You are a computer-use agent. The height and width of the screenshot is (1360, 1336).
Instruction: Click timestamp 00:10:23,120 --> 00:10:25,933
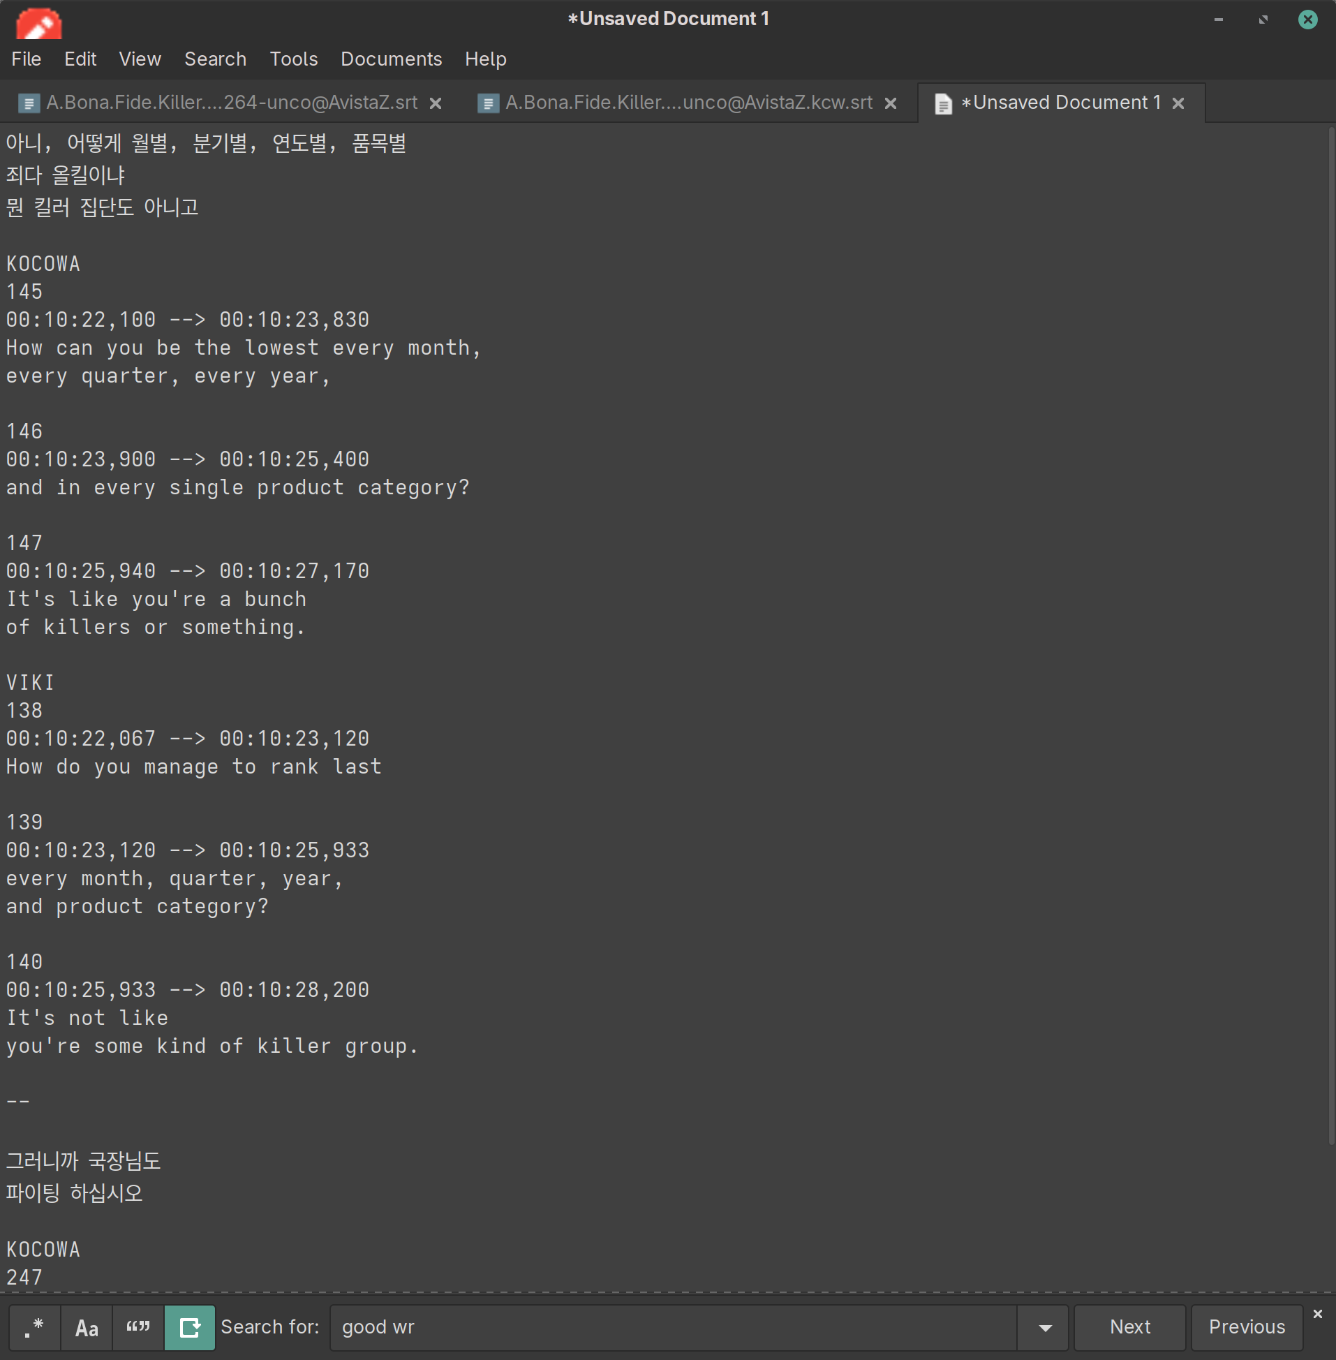187,850
